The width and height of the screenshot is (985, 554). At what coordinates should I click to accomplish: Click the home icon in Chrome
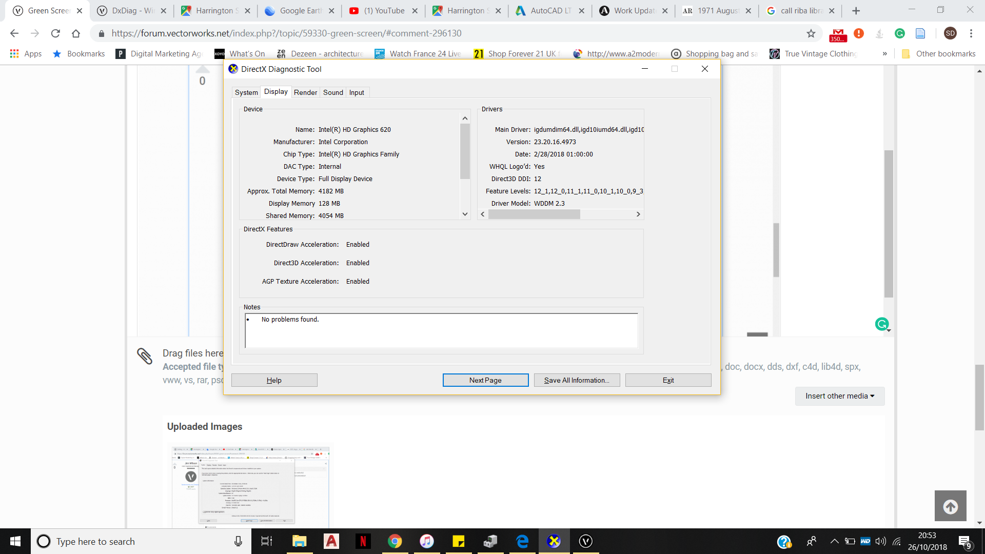[76, 33]
